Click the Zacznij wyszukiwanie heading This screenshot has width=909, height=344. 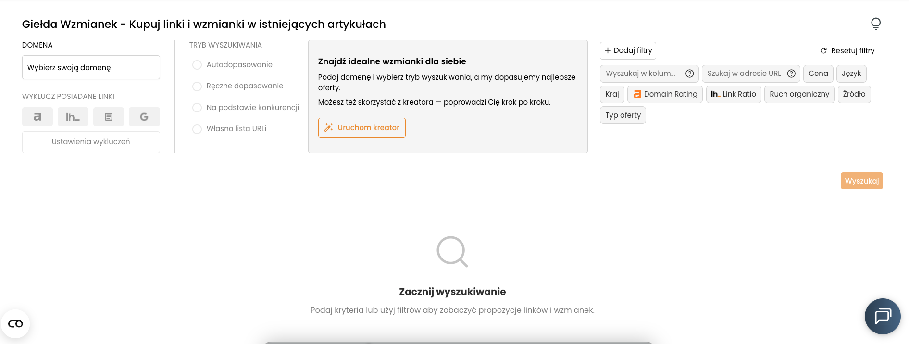(452, 292)
